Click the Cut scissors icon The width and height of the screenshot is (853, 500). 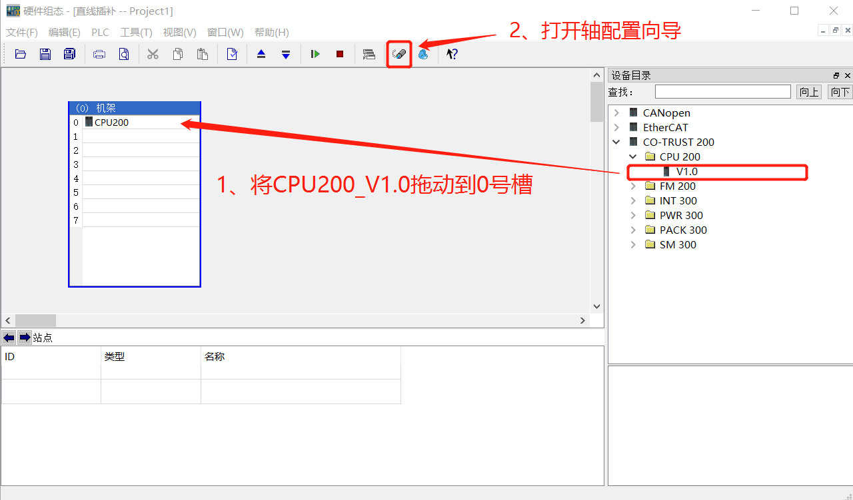153,55
